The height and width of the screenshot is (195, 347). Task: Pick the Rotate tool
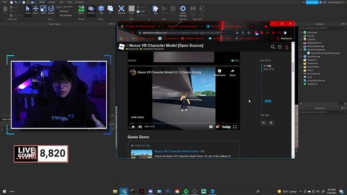coord(51,10)
